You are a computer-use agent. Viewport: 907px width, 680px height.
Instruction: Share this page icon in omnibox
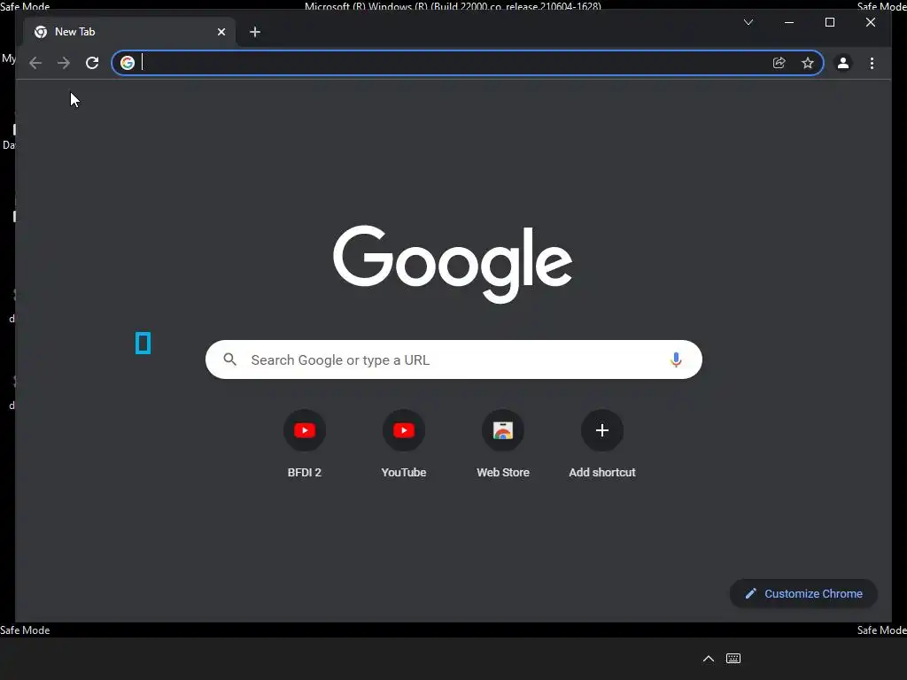tap(779, 63)
